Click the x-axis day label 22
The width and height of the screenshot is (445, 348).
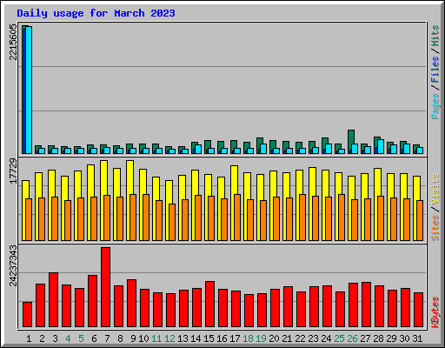(300, 338)
